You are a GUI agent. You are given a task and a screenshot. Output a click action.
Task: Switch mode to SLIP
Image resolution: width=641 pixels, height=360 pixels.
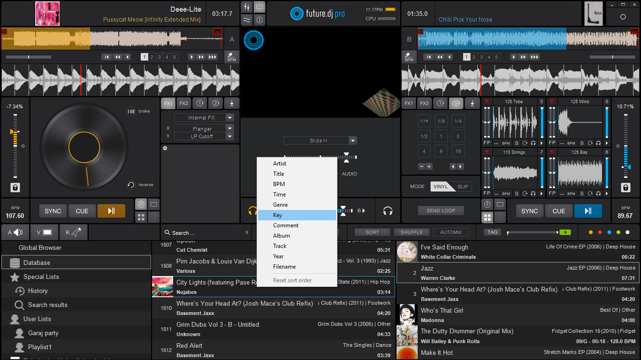click(463, 187)
